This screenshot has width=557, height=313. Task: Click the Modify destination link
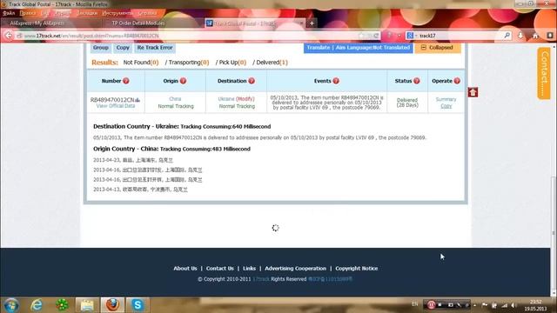pyautogui.click(x=245, y=99)
